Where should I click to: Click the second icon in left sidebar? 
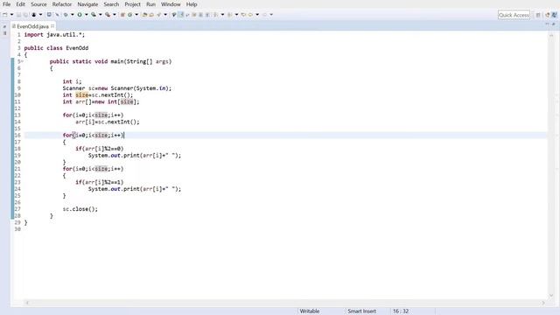(x=4, y=33)
